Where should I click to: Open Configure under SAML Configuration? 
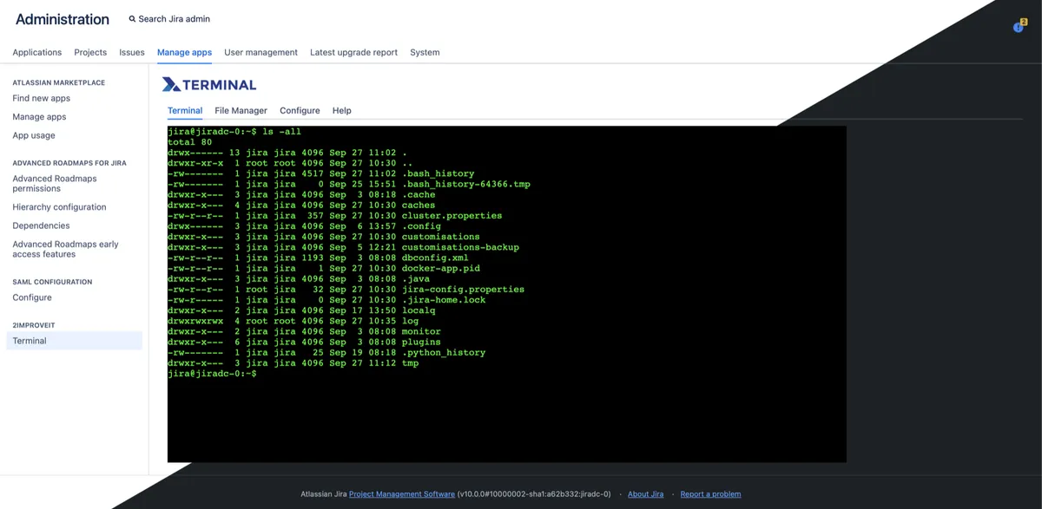tap(32, 297)
